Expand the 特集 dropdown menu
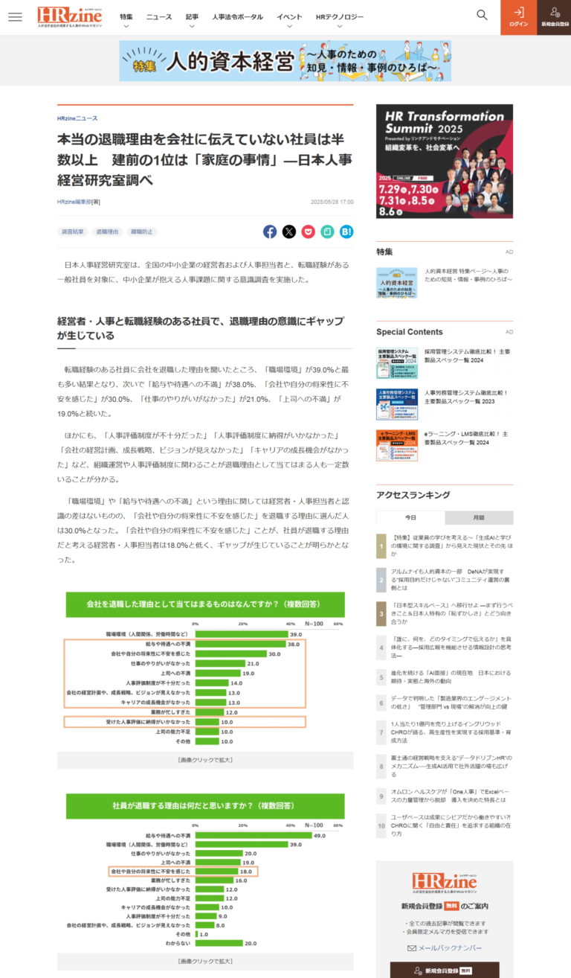Viewport: 571px width, 978px height. (x=126, y=20)
